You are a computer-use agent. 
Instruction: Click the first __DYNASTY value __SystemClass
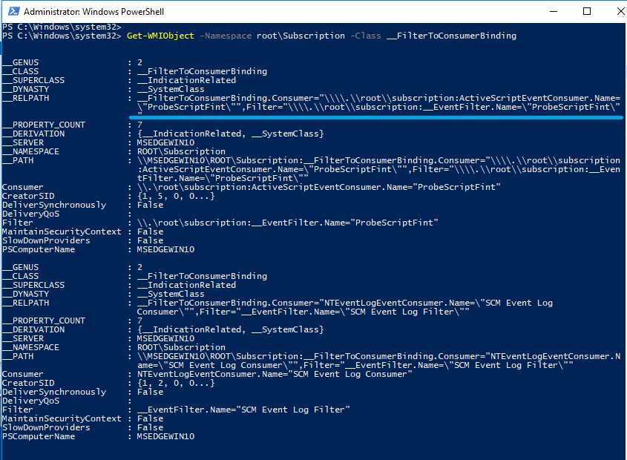[x=171, y=89]
